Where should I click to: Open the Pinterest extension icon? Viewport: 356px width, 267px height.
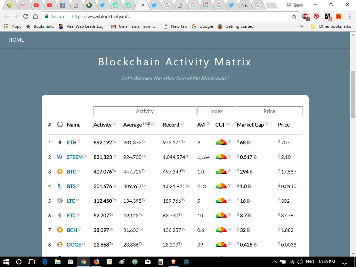tap(316, 16)
